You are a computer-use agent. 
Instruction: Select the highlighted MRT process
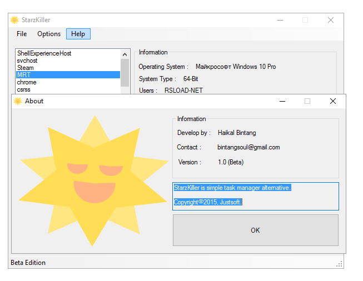[x=68, y=75]
